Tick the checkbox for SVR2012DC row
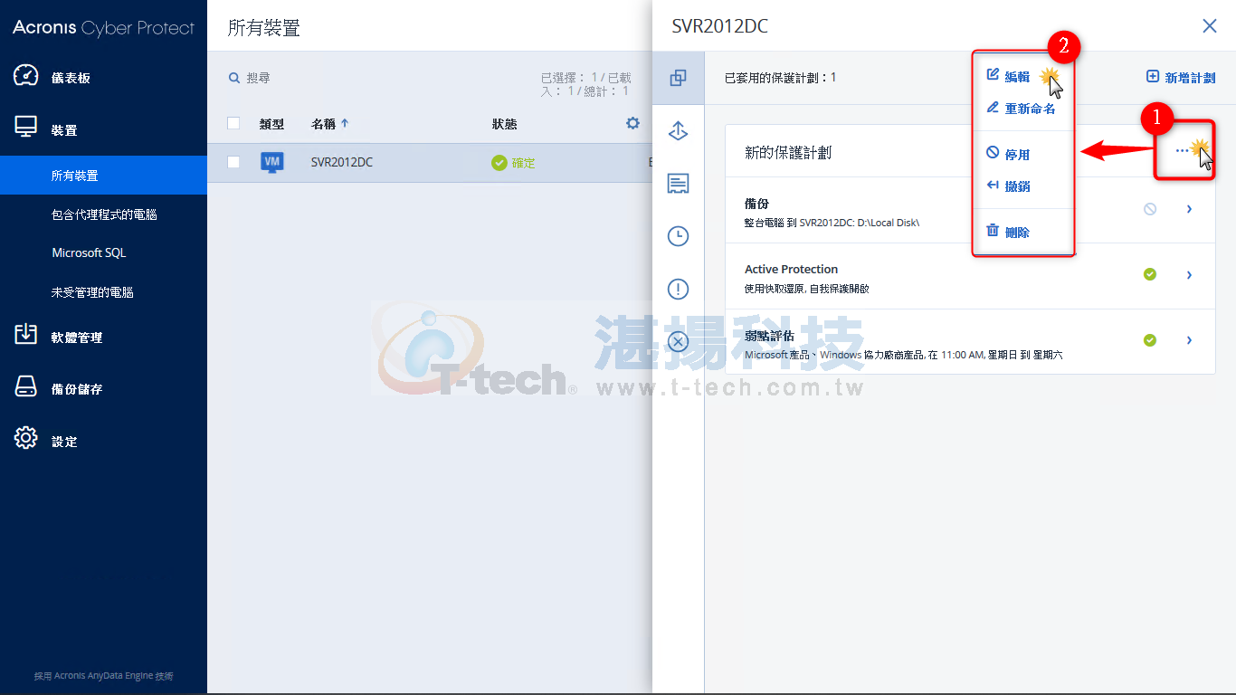The height and width of the screenshot is (695, 1236). tap(233, 162)
